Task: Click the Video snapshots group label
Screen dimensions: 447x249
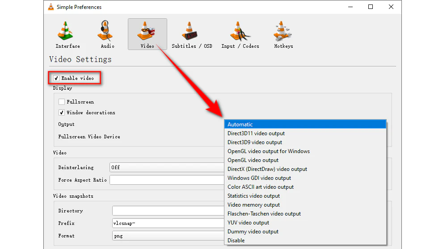Action: pos(73,196)
